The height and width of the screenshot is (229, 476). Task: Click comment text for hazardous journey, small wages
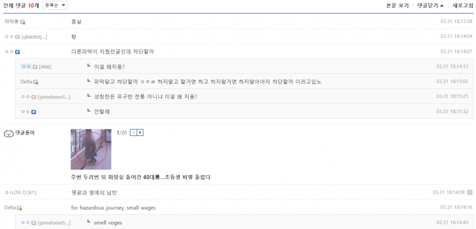pos(113,208)
